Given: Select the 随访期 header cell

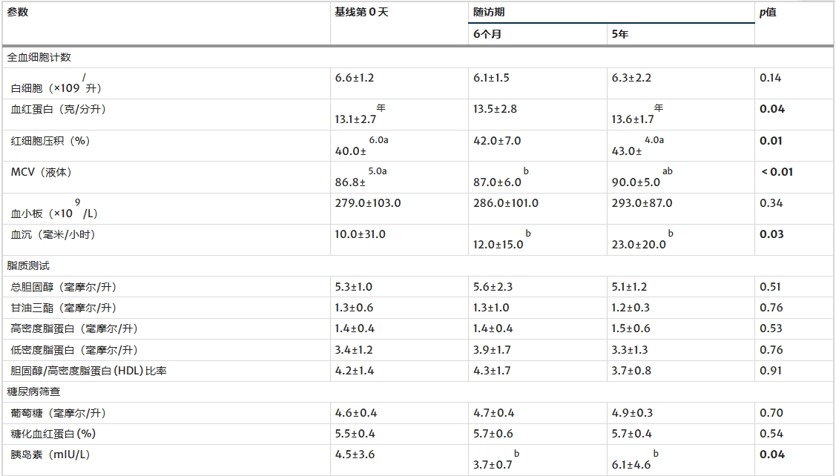Looking at the screenshot, I should [x=490, y=13].
